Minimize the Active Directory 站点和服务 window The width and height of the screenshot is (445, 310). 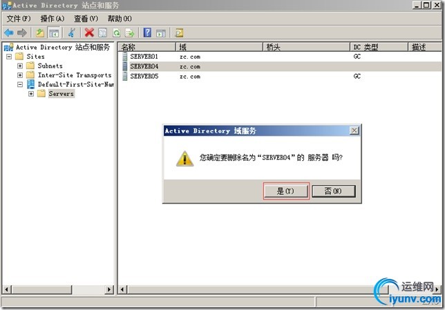(x=417, y=5)
